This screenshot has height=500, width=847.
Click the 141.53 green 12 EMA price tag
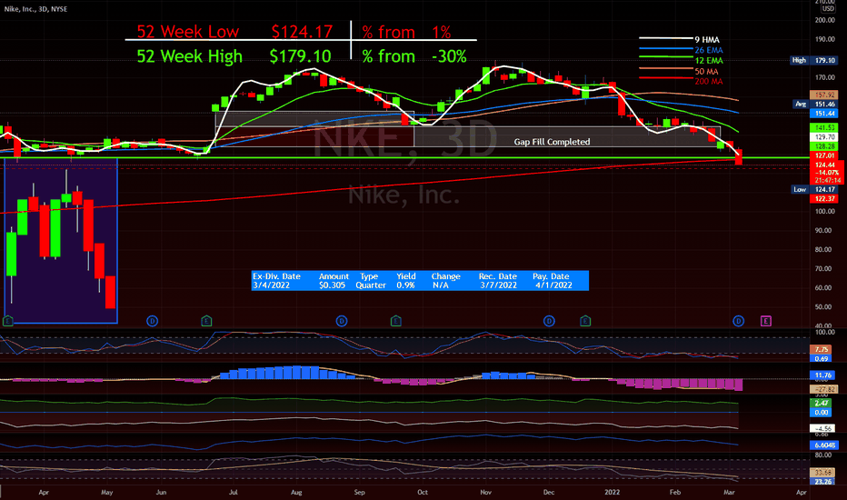click(823, 127)
